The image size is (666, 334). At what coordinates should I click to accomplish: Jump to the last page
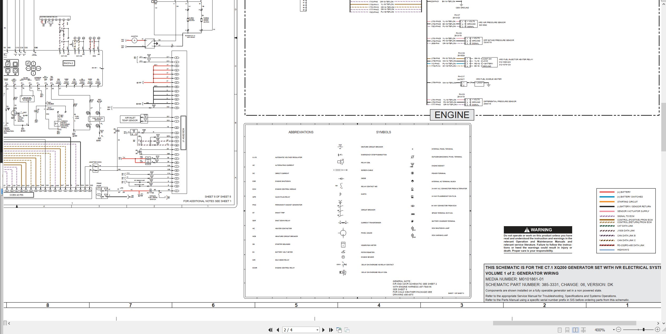pyautogui.click(x=331, y=330)
